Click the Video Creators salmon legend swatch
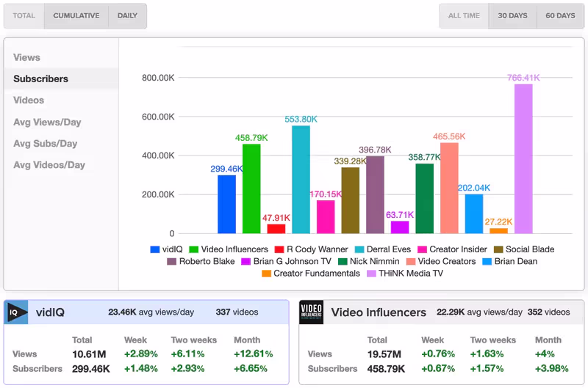Viewport: 588px width, 388px height. (411, 262)
